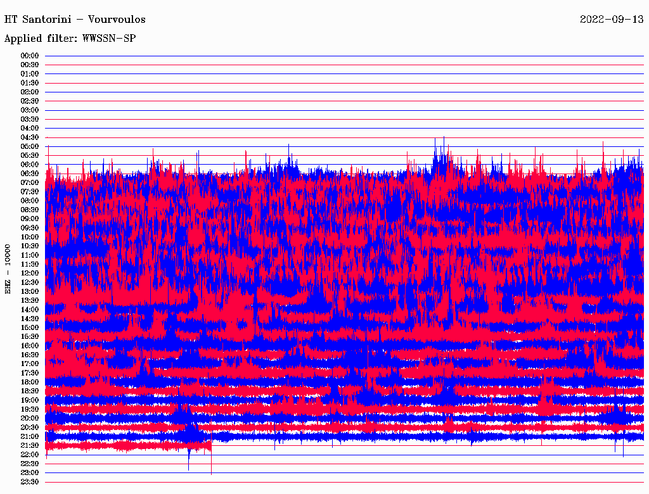Image resolution: width=649 pixels, height=494 pixels.
Task: Click the 06:30 row label
Action: click(30, 174)
